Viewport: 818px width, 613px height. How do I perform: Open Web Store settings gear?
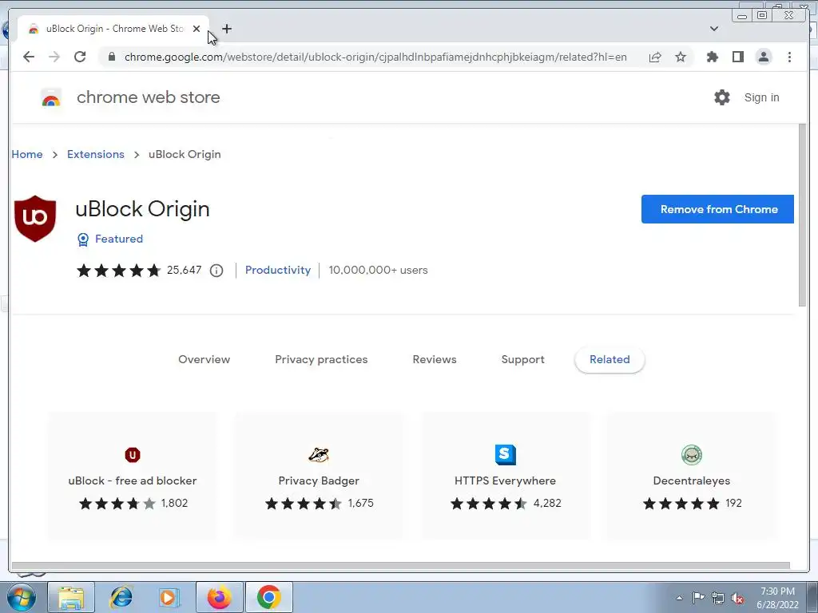coord(722,97)
